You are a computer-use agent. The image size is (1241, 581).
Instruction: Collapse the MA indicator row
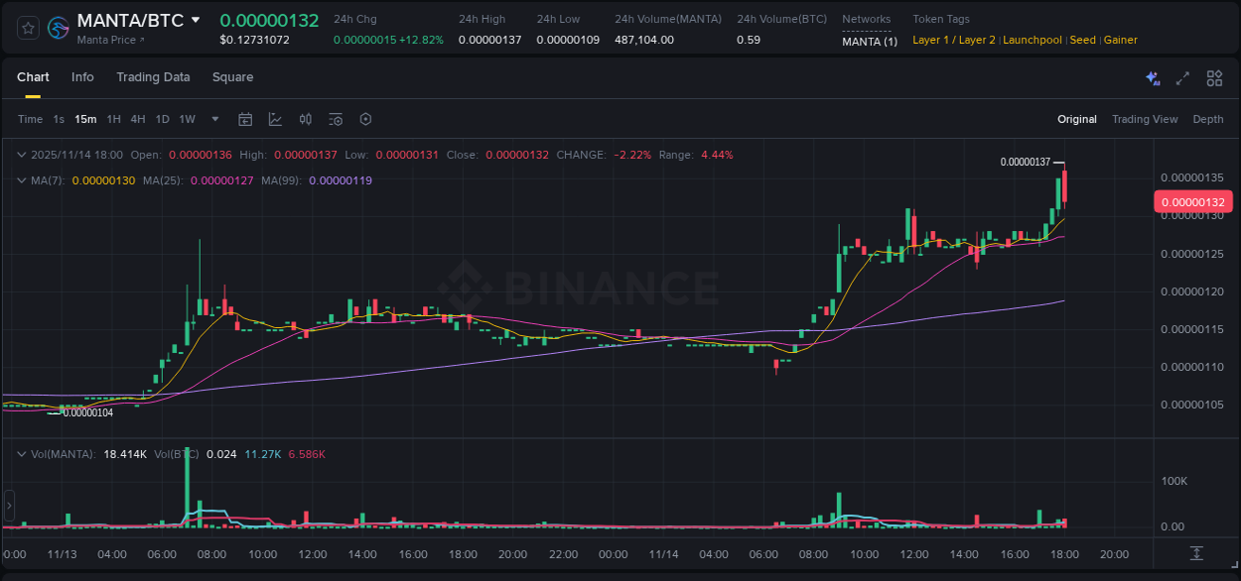pyautogui.click(x=22, y=180)
